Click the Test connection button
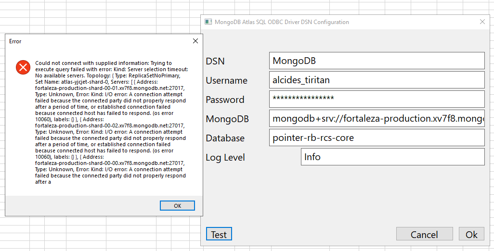This screenshot has height=251, width=494. click(x=219, y=234)
